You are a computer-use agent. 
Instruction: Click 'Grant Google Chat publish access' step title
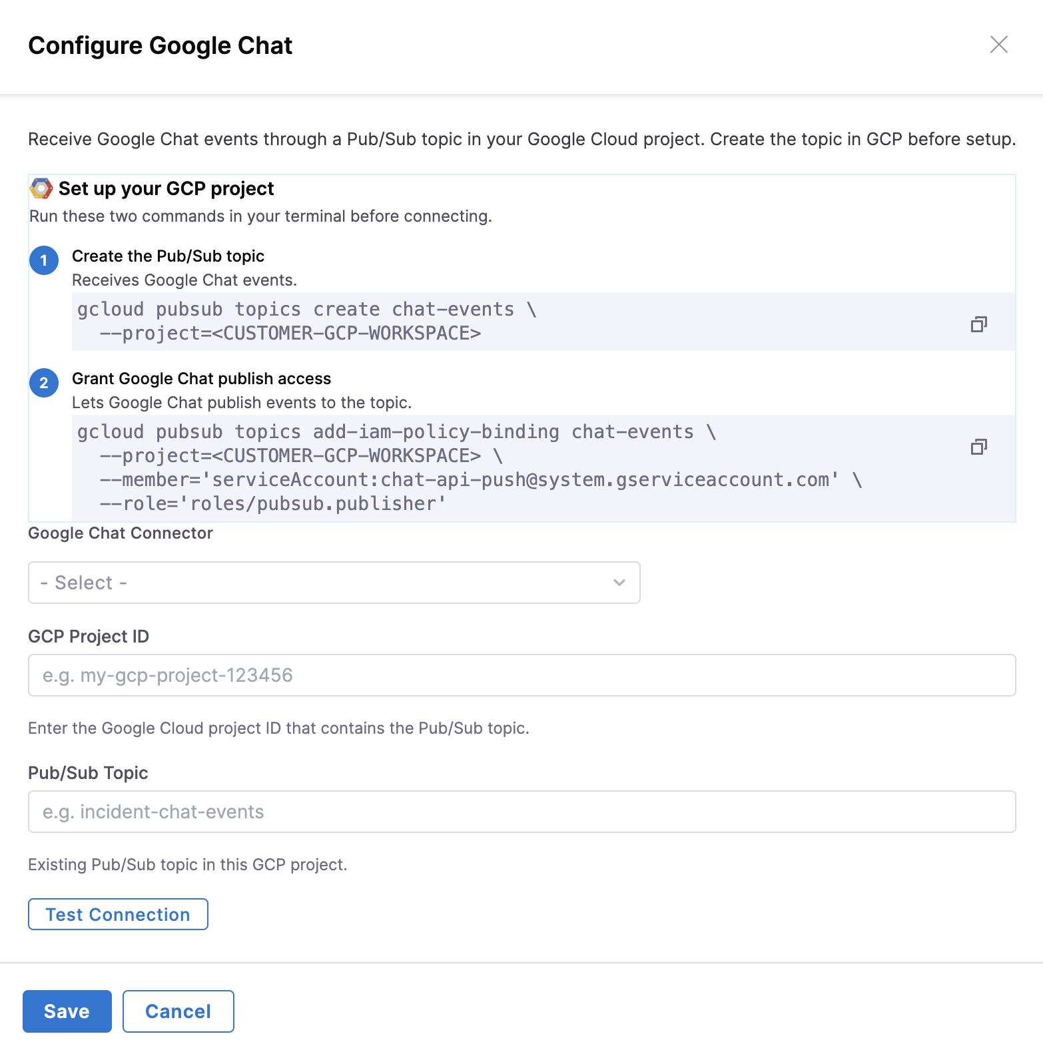tap(201, 379)
